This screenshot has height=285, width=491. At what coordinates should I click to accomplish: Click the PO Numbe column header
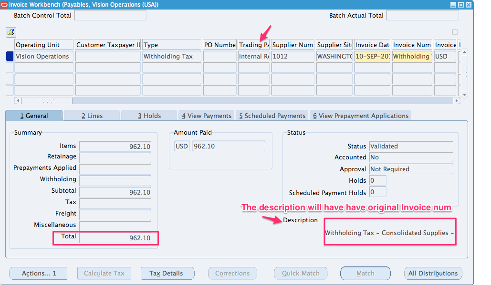[220, 45]
